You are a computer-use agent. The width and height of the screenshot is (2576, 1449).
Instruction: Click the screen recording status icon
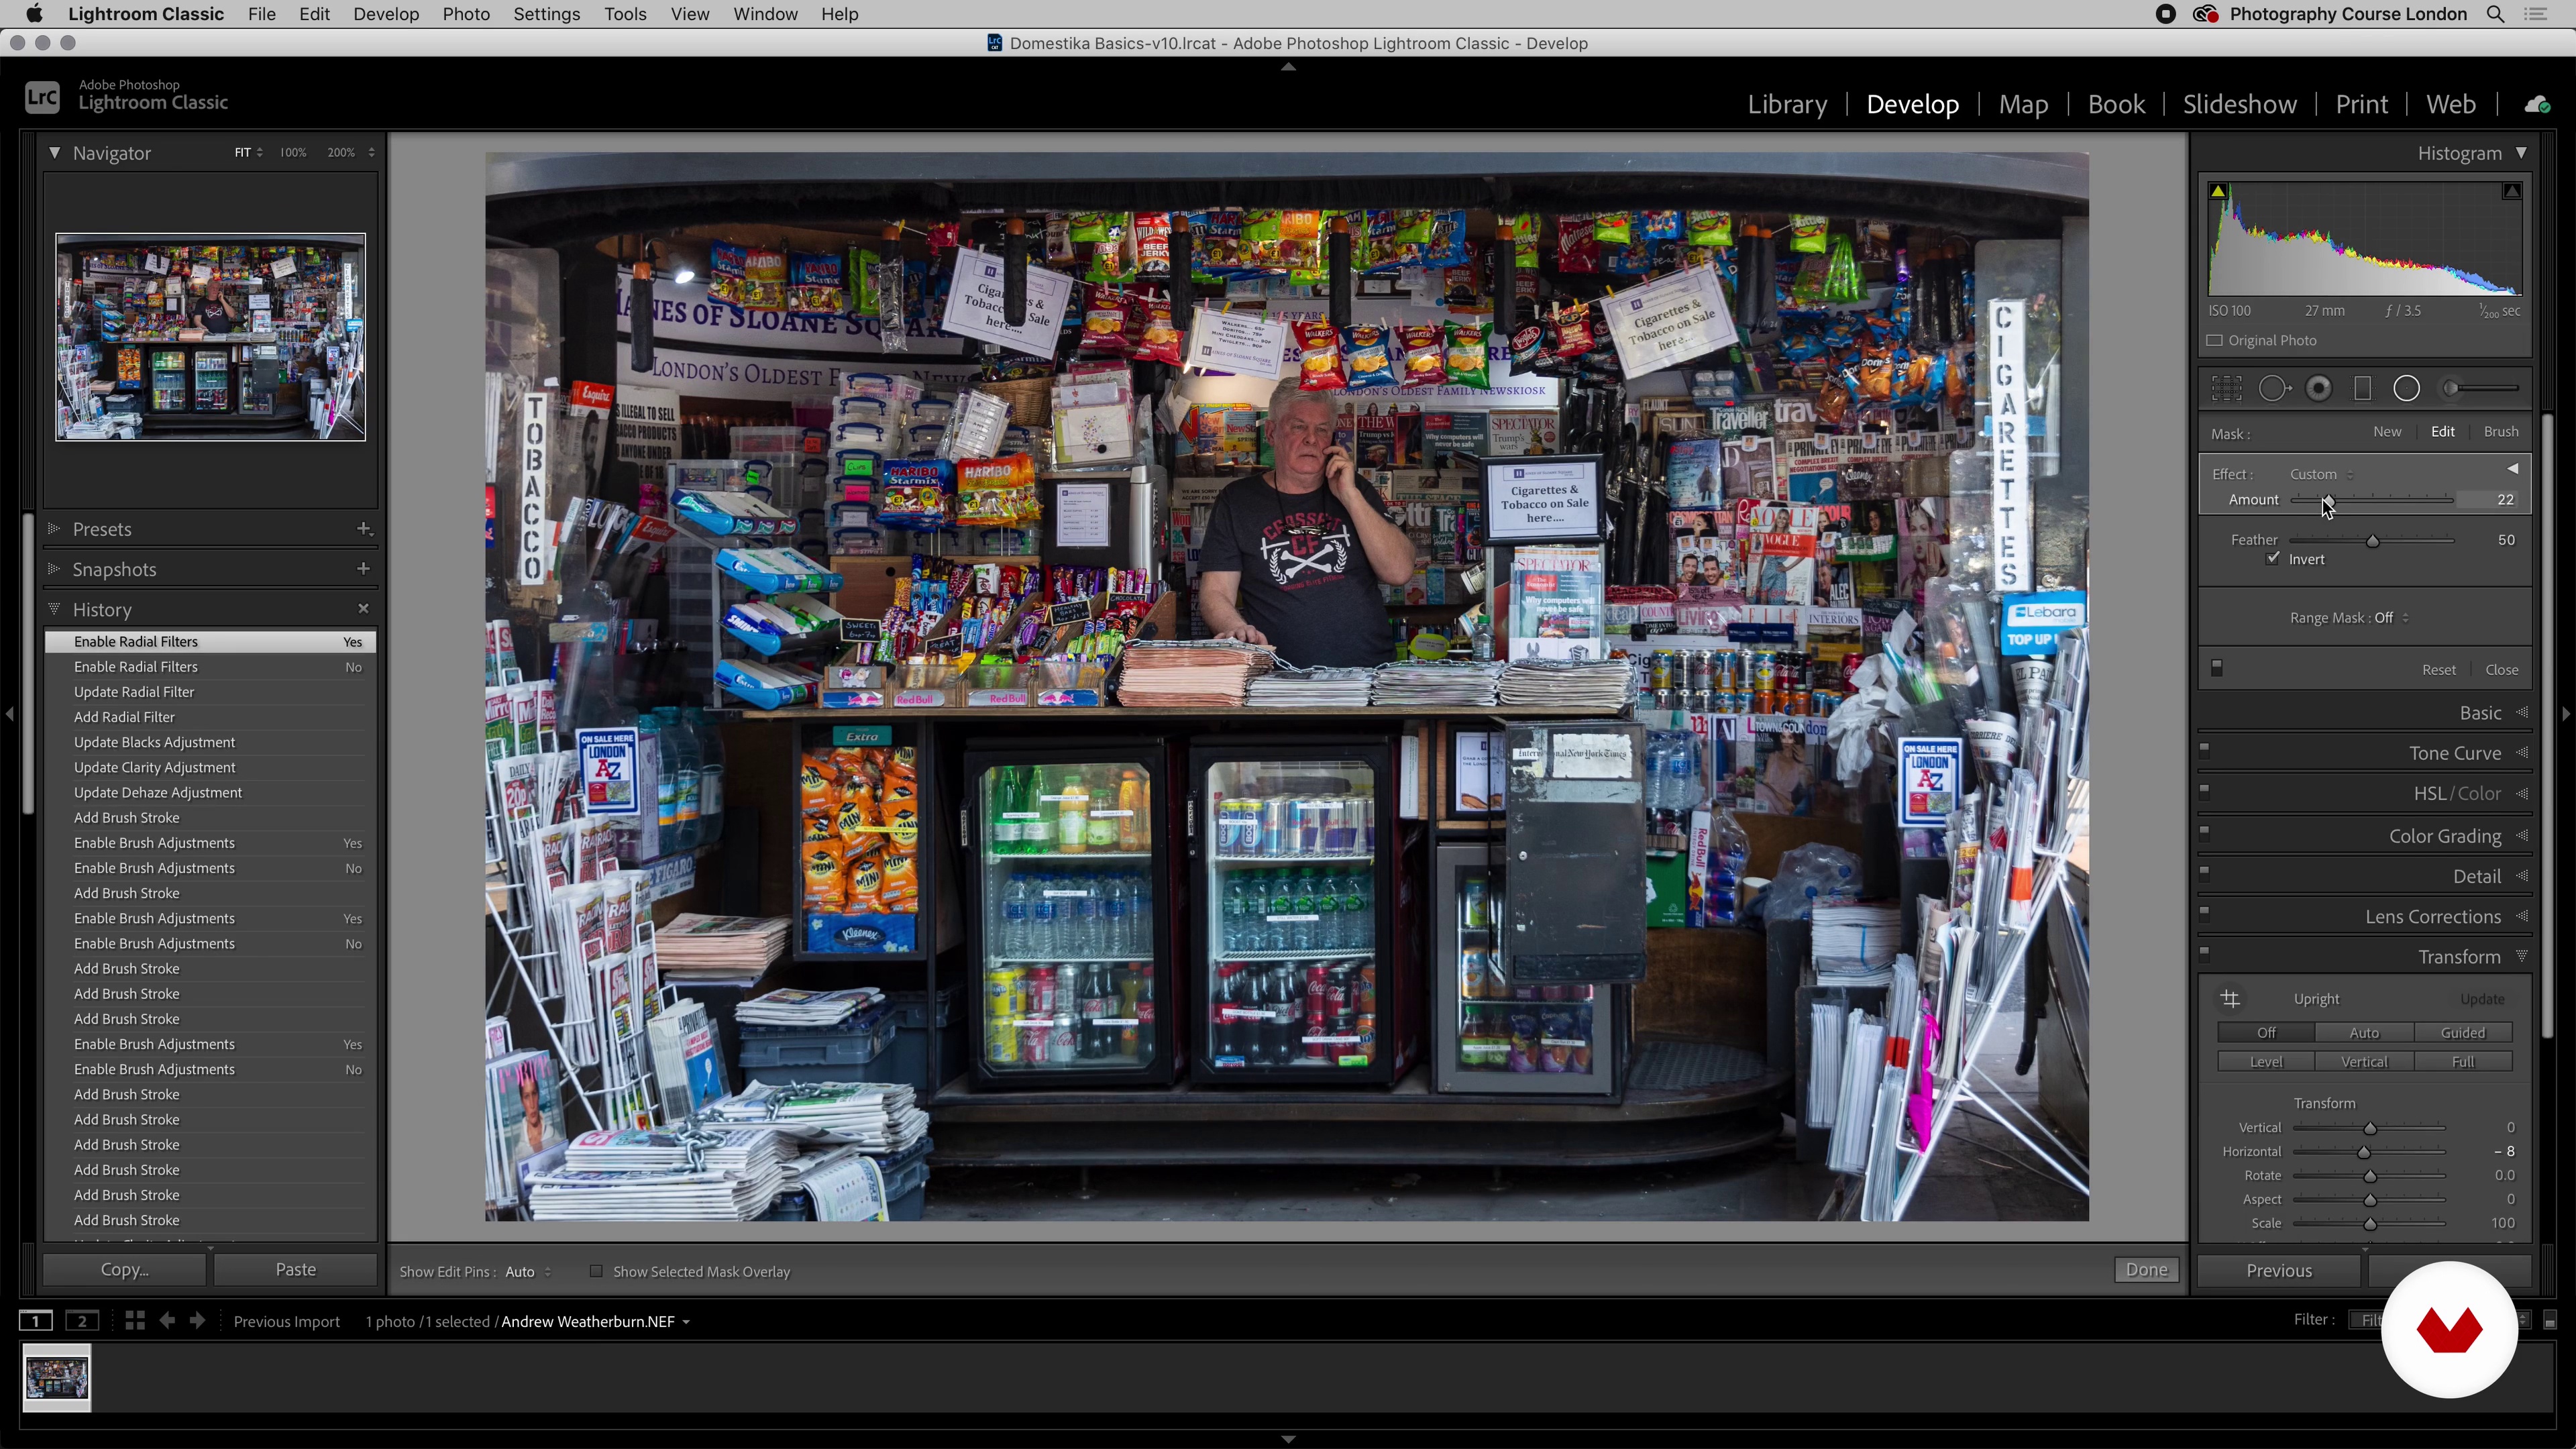(x=2166, y=14)
